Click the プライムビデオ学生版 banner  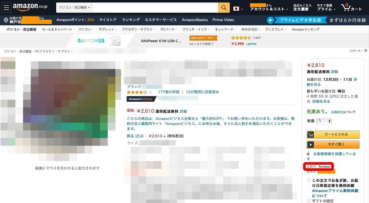click(x=301, y=20)
